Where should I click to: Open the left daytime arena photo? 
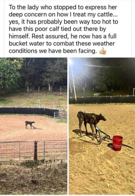[x=34, y=126]
